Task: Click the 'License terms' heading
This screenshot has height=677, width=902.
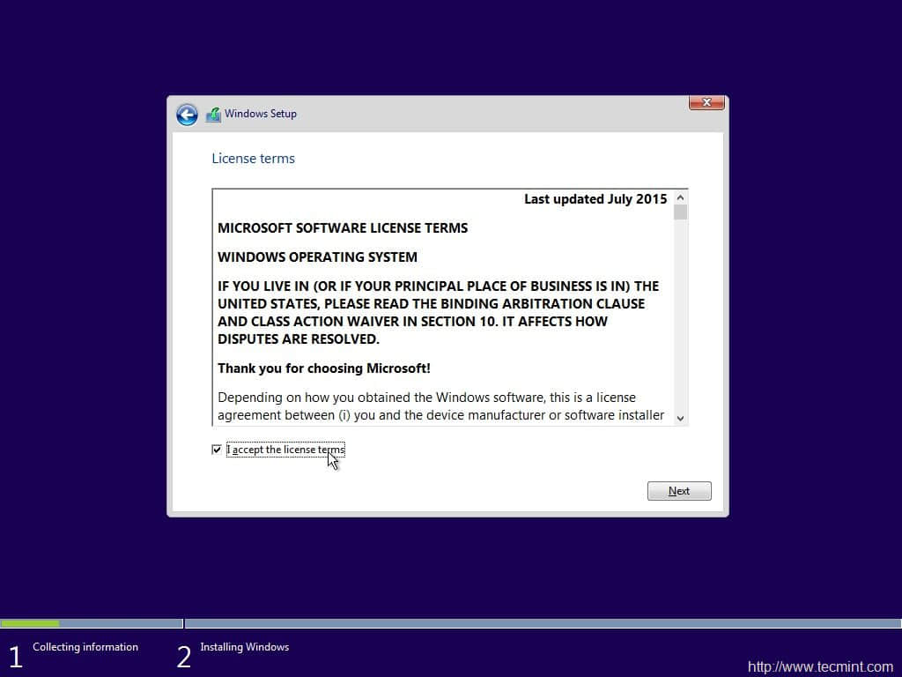Action: (253, 159)
